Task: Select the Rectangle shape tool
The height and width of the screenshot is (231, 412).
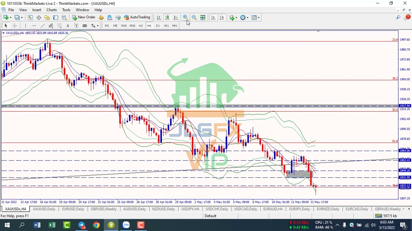Action: (x=85, y=26)
